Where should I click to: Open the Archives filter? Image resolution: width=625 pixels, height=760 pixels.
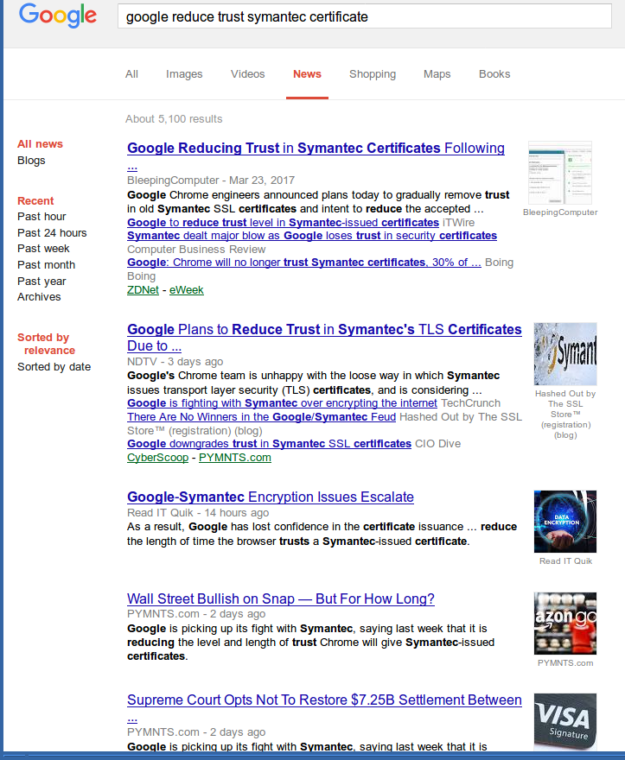39,297
